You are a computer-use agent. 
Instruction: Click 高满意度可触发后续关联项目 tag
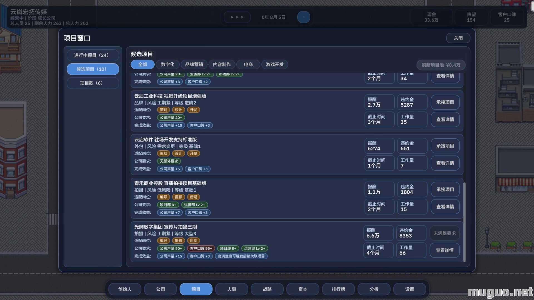click(241, 256)
